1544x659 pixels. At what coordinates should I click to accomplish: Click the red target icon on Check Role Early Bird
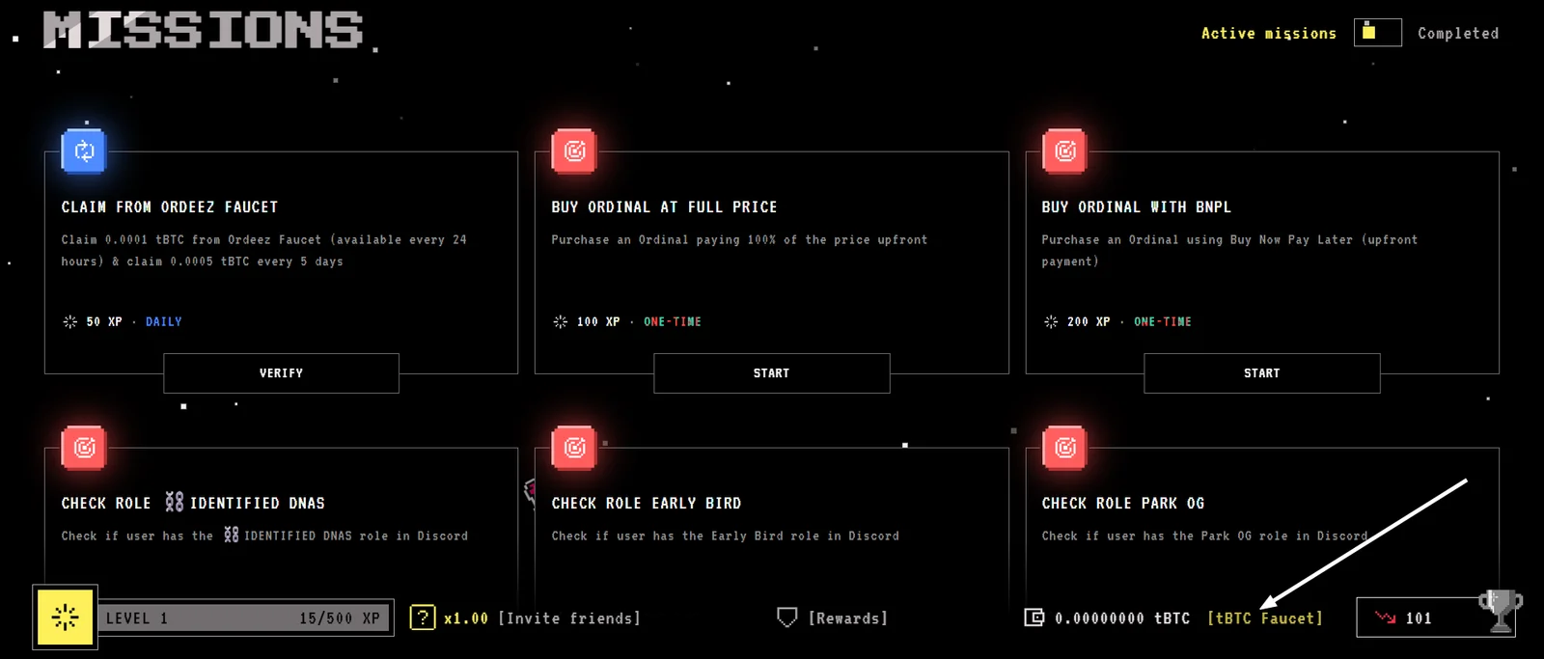(x=574, y=448)
